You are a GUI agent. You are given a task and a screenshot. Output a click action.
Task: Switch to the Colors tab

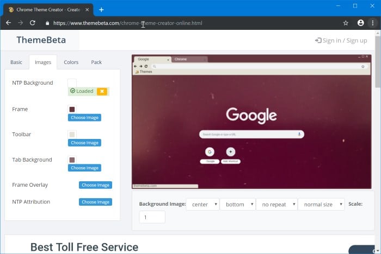point(71,62)
